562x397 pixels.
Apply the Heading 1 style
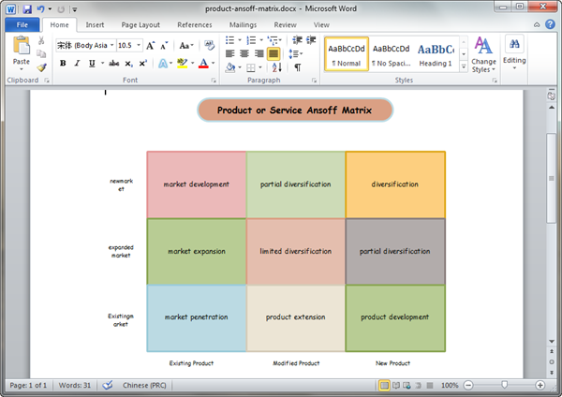coord(436,54)
